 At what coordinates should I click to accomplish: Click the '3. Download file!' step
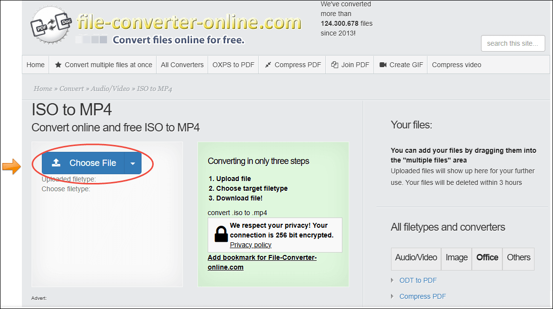pyautogui.click(x=235, y=198)
